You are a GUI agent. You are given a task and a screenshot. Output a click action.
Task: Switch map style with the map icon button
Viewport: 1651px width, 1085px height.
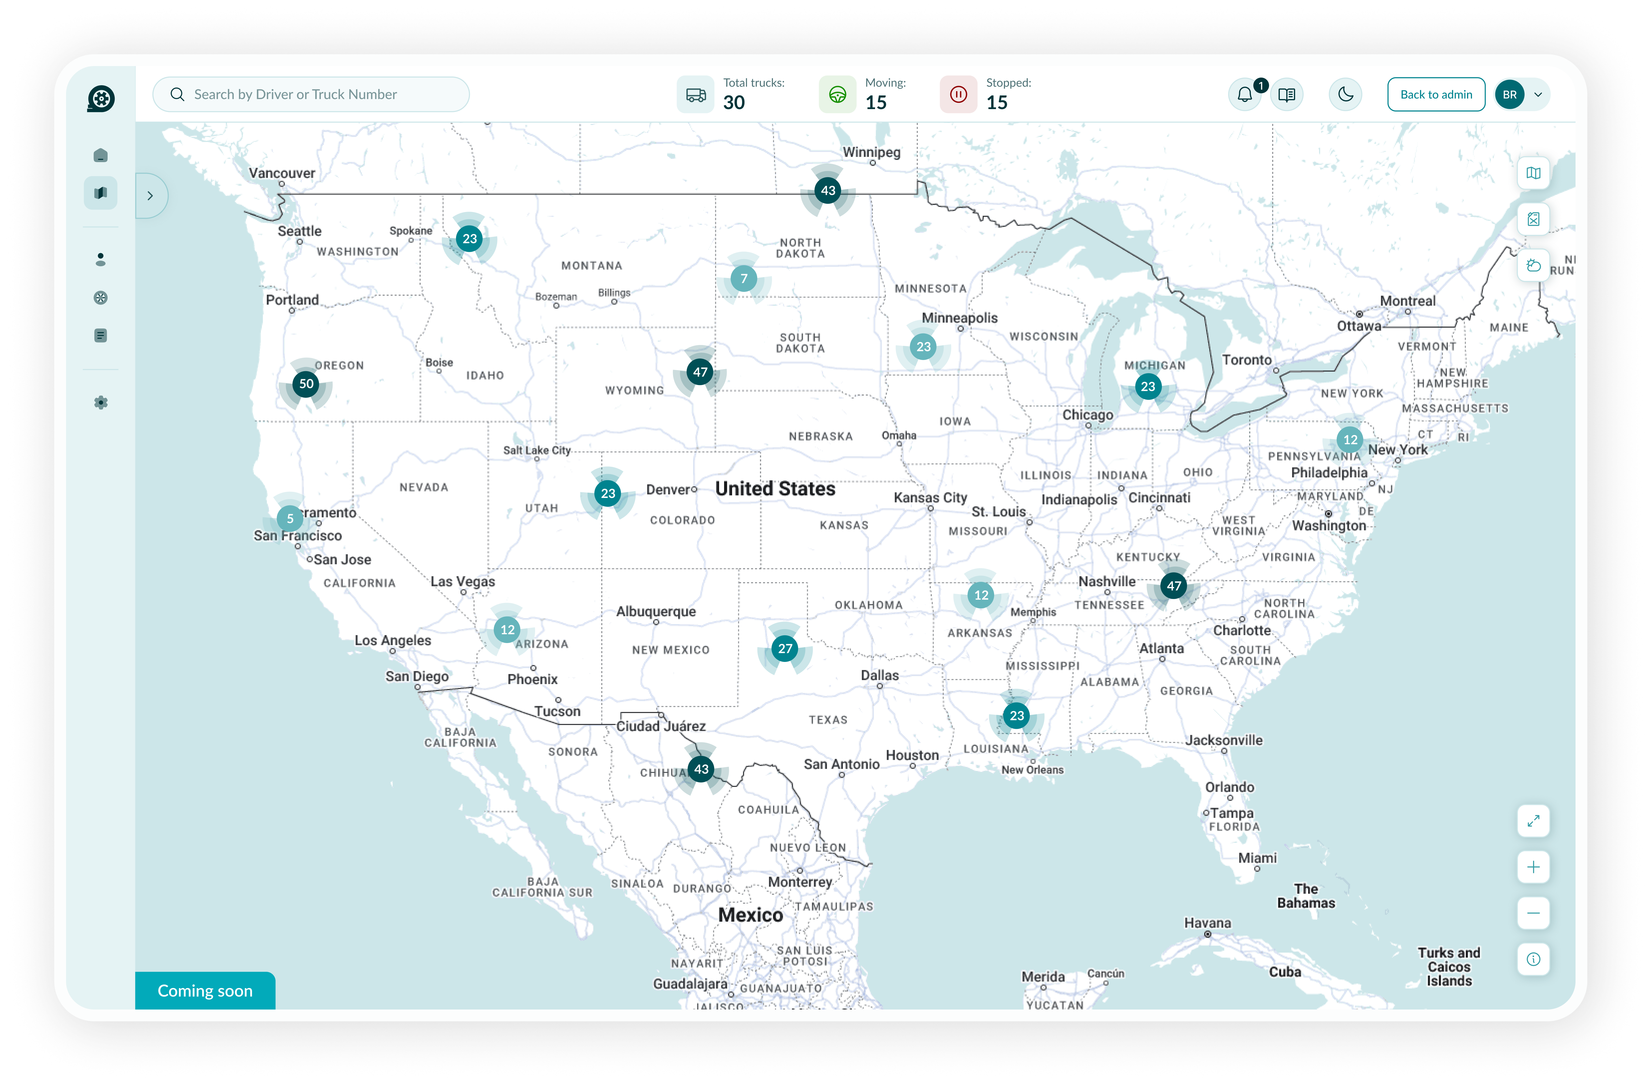(1533, 173)
